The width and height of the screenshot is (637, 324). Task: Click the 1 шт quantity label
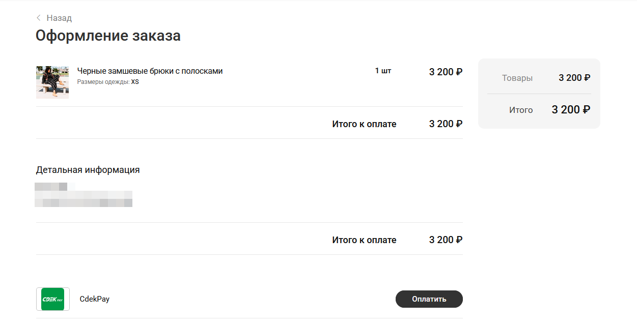point(383,71)
